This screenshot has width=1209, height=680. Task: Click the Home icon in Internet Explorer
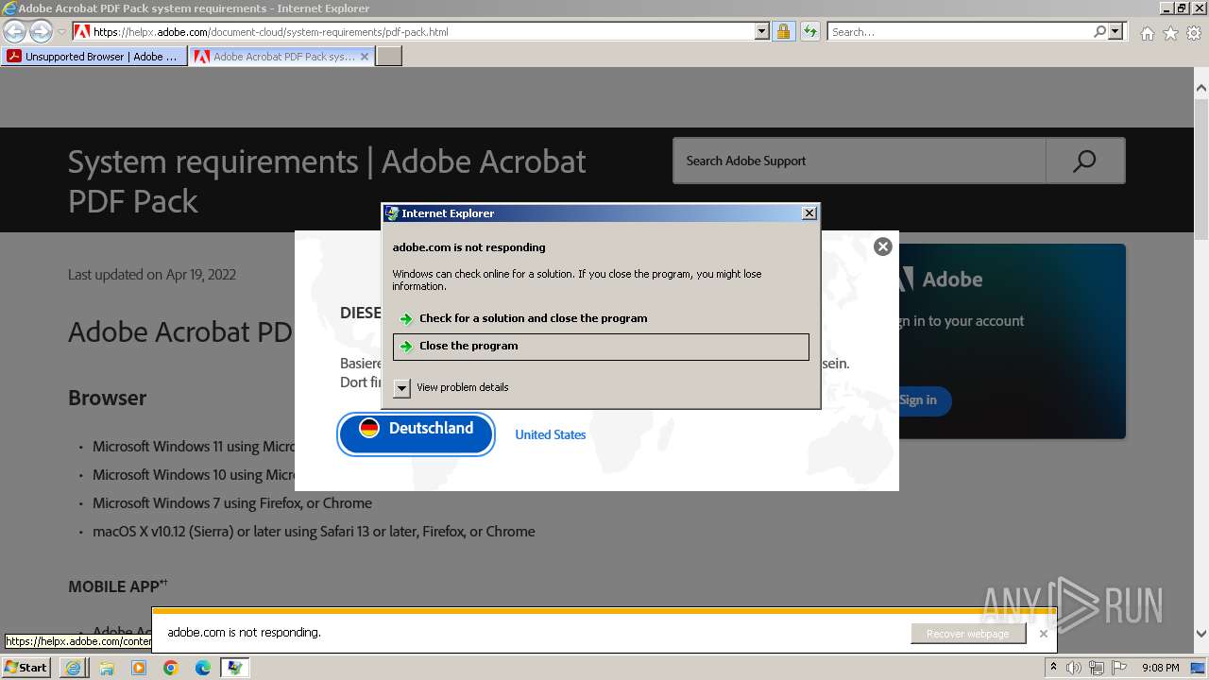(1147, 33)
